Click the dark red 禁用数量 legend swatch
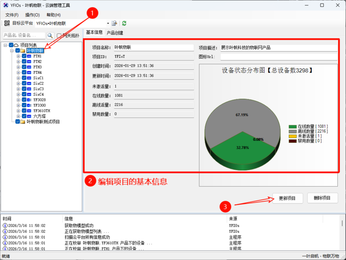 (293, 141)
